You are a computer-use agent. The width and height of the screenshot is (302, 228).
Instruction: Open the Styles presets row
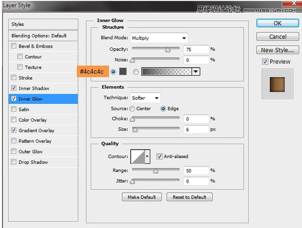coord(43,24)
